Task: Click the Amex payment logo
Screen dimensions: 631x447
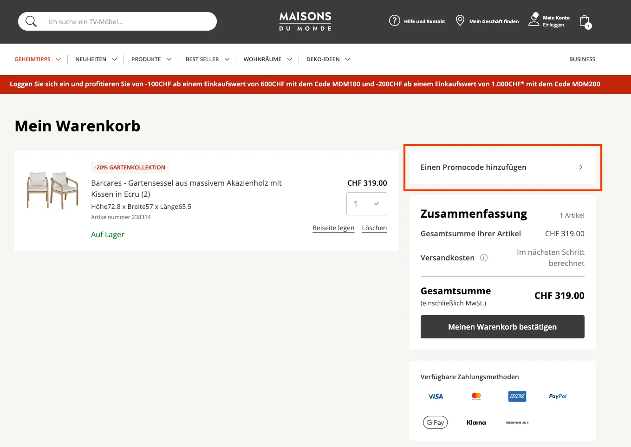Action: 517,396
